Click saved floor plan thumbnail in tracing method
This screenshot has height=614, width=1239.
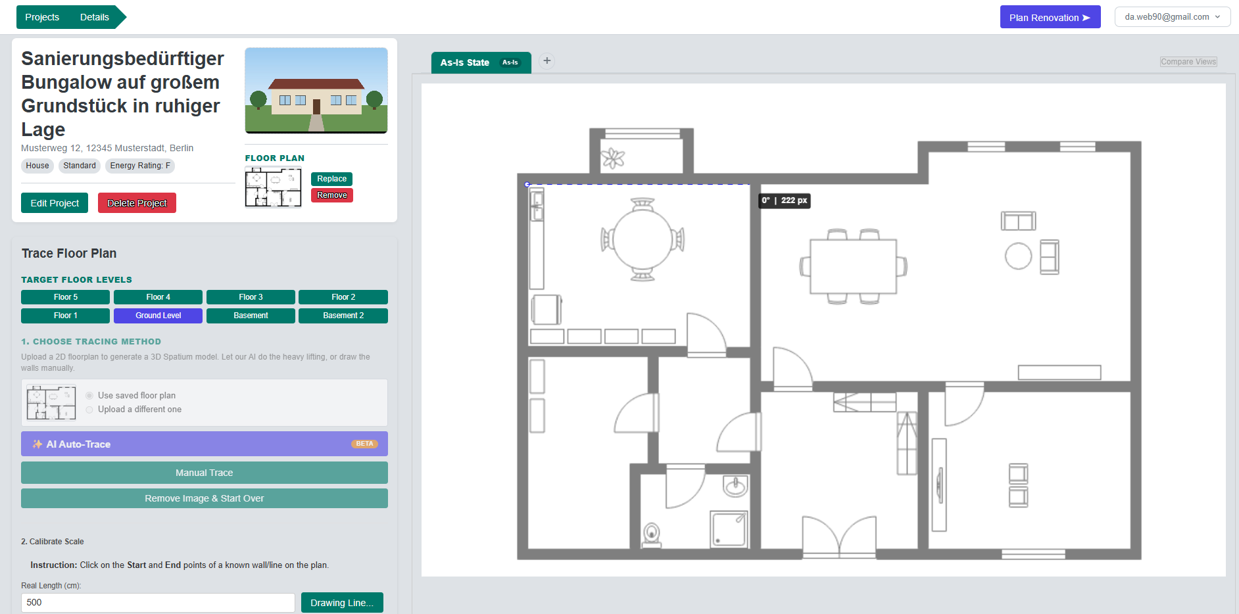[51, 402]
